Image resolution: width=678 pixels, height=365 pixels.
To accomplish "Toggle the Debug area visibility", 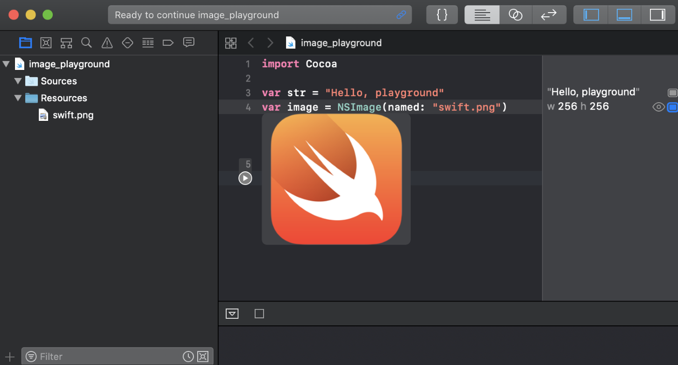I will (x=624, y=15).
